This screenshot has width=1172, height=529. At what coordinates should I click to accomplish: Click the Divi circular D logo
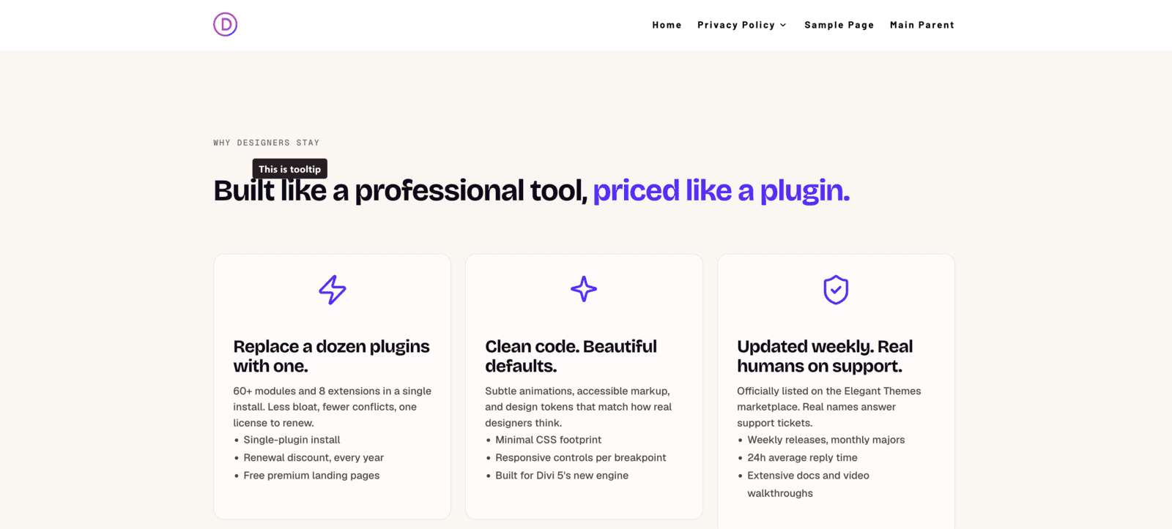225,24
